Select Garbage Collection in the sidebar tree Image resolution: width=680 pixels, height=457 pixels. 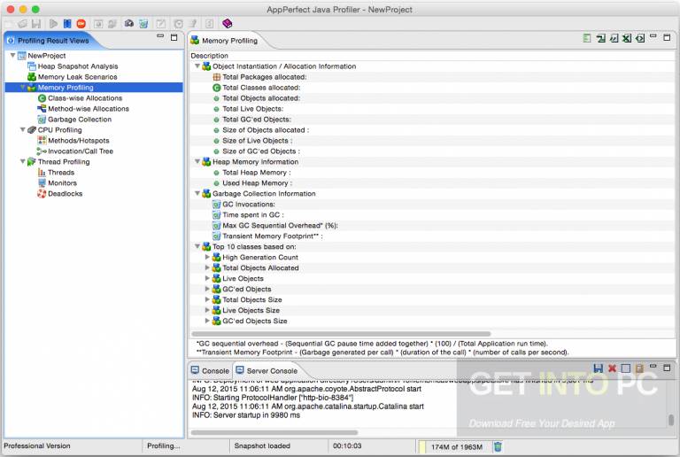point(80,120)
